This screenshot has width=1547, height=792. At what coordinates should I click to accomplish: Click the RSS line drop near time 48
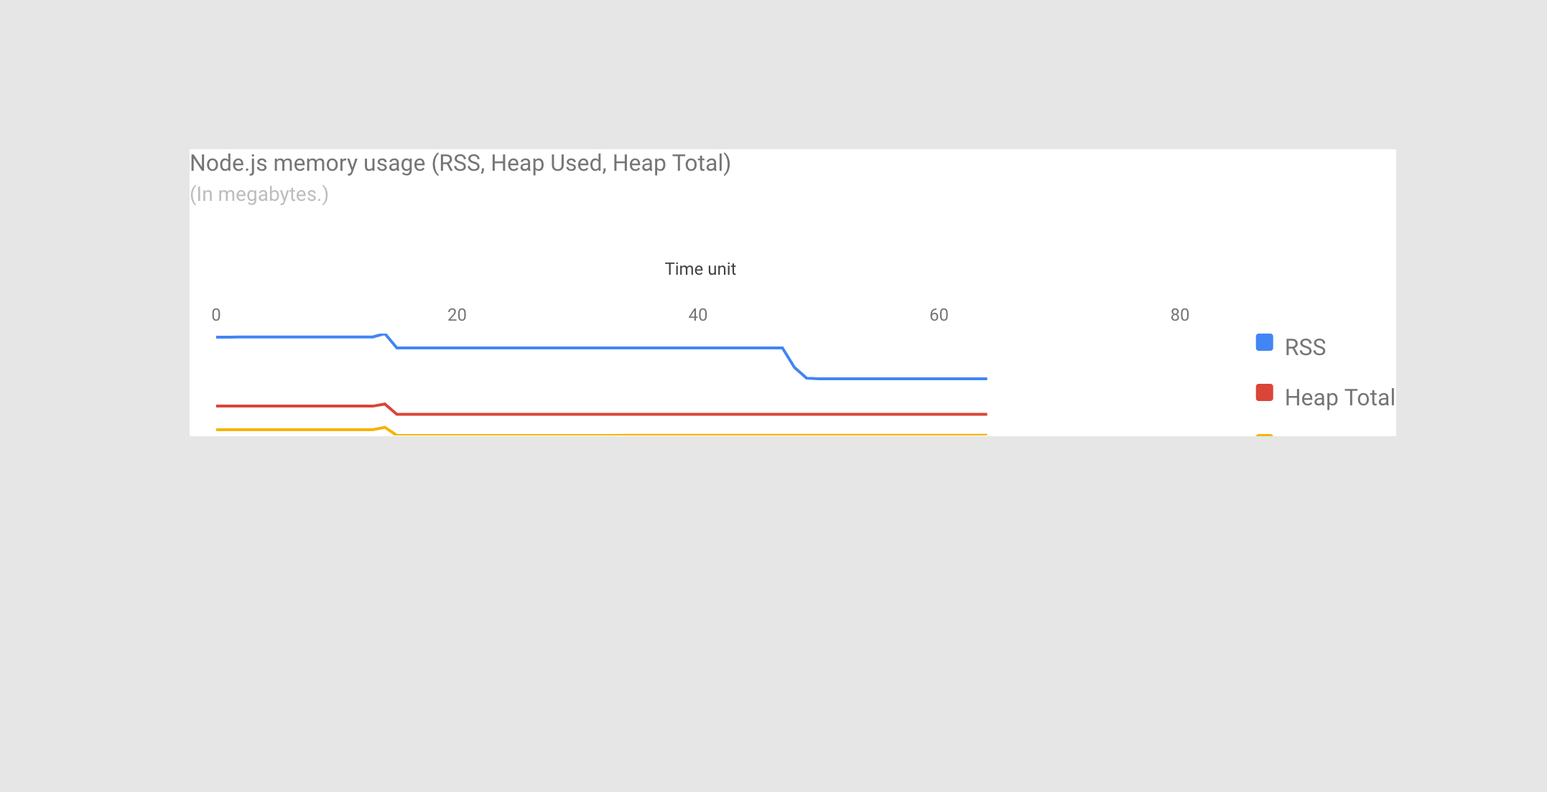792,362
